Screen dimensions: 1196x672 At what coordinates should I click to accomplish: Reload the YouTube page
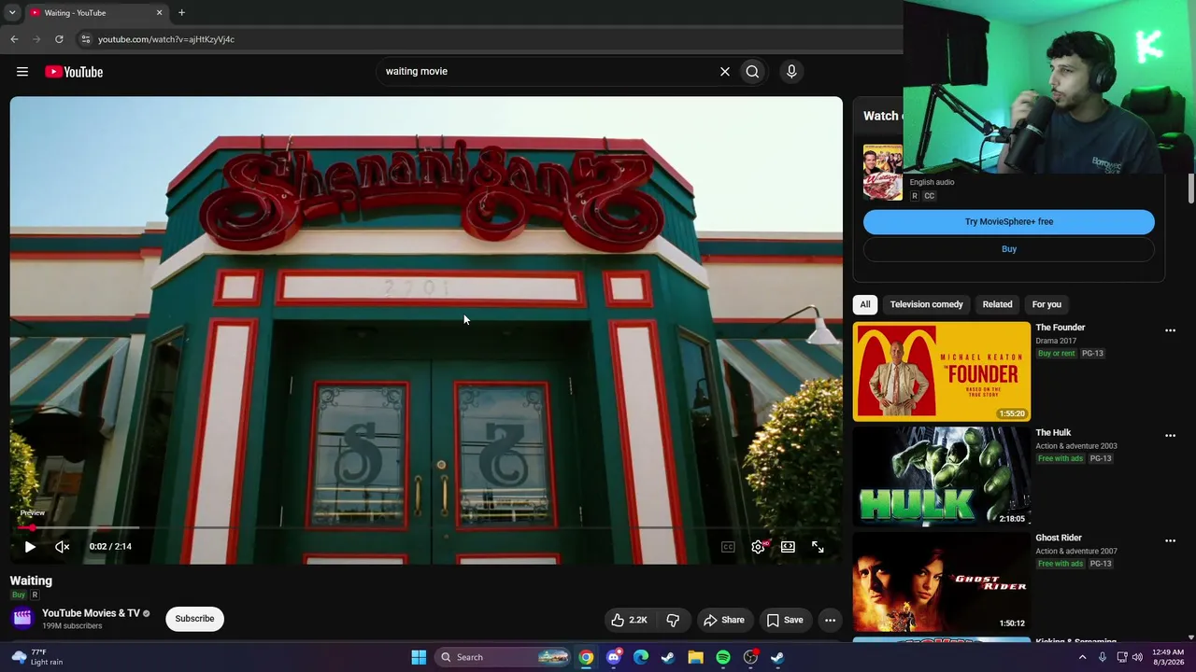coord(59,39)
